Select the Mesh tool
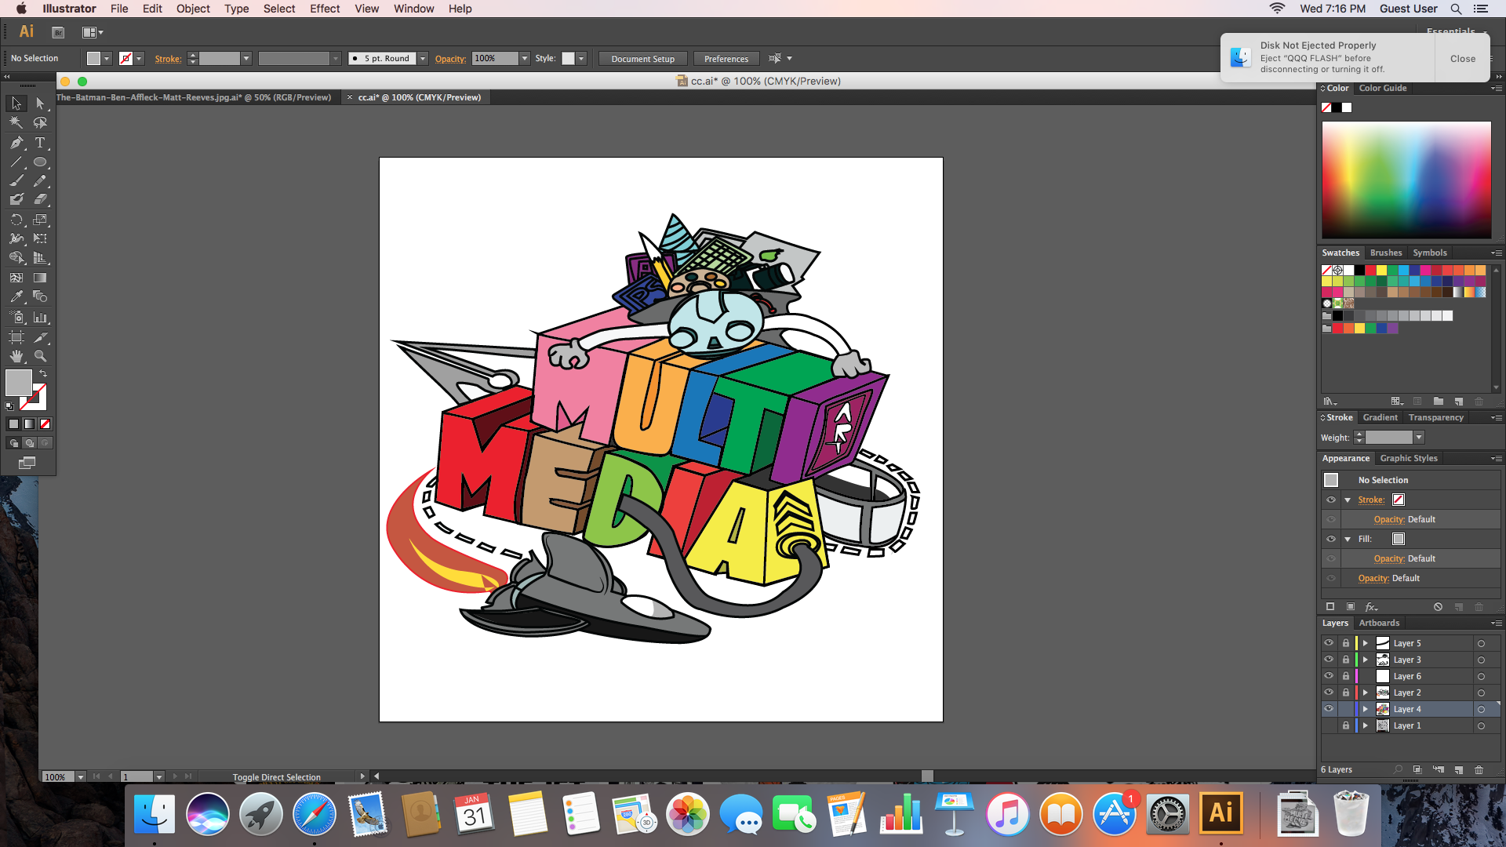The image size is (1506, 847). tap(16, 278)
